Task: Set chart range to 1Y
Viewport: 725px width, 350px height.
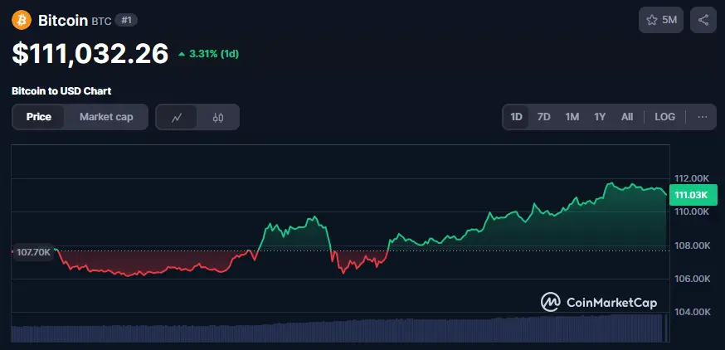Action: [600, 117]
